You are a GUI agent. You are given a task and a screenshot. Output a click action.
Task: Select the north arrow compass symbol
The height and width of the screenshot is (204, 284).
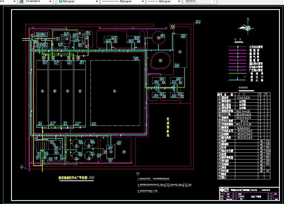coord(246,27)
